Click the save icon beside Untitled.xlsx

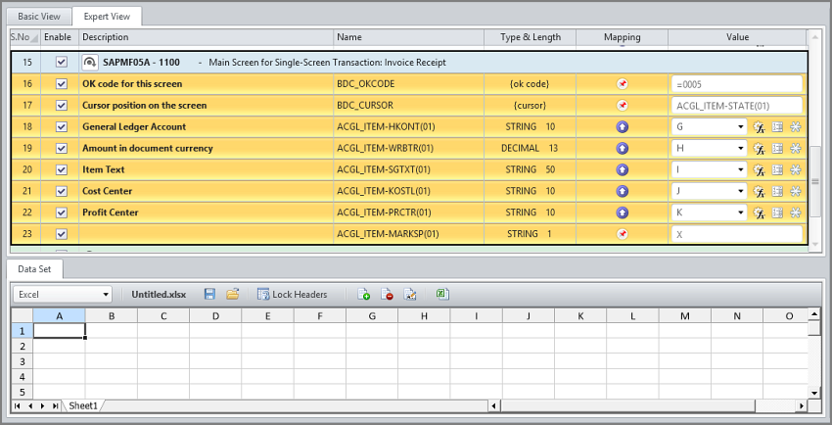pos(209,294)
